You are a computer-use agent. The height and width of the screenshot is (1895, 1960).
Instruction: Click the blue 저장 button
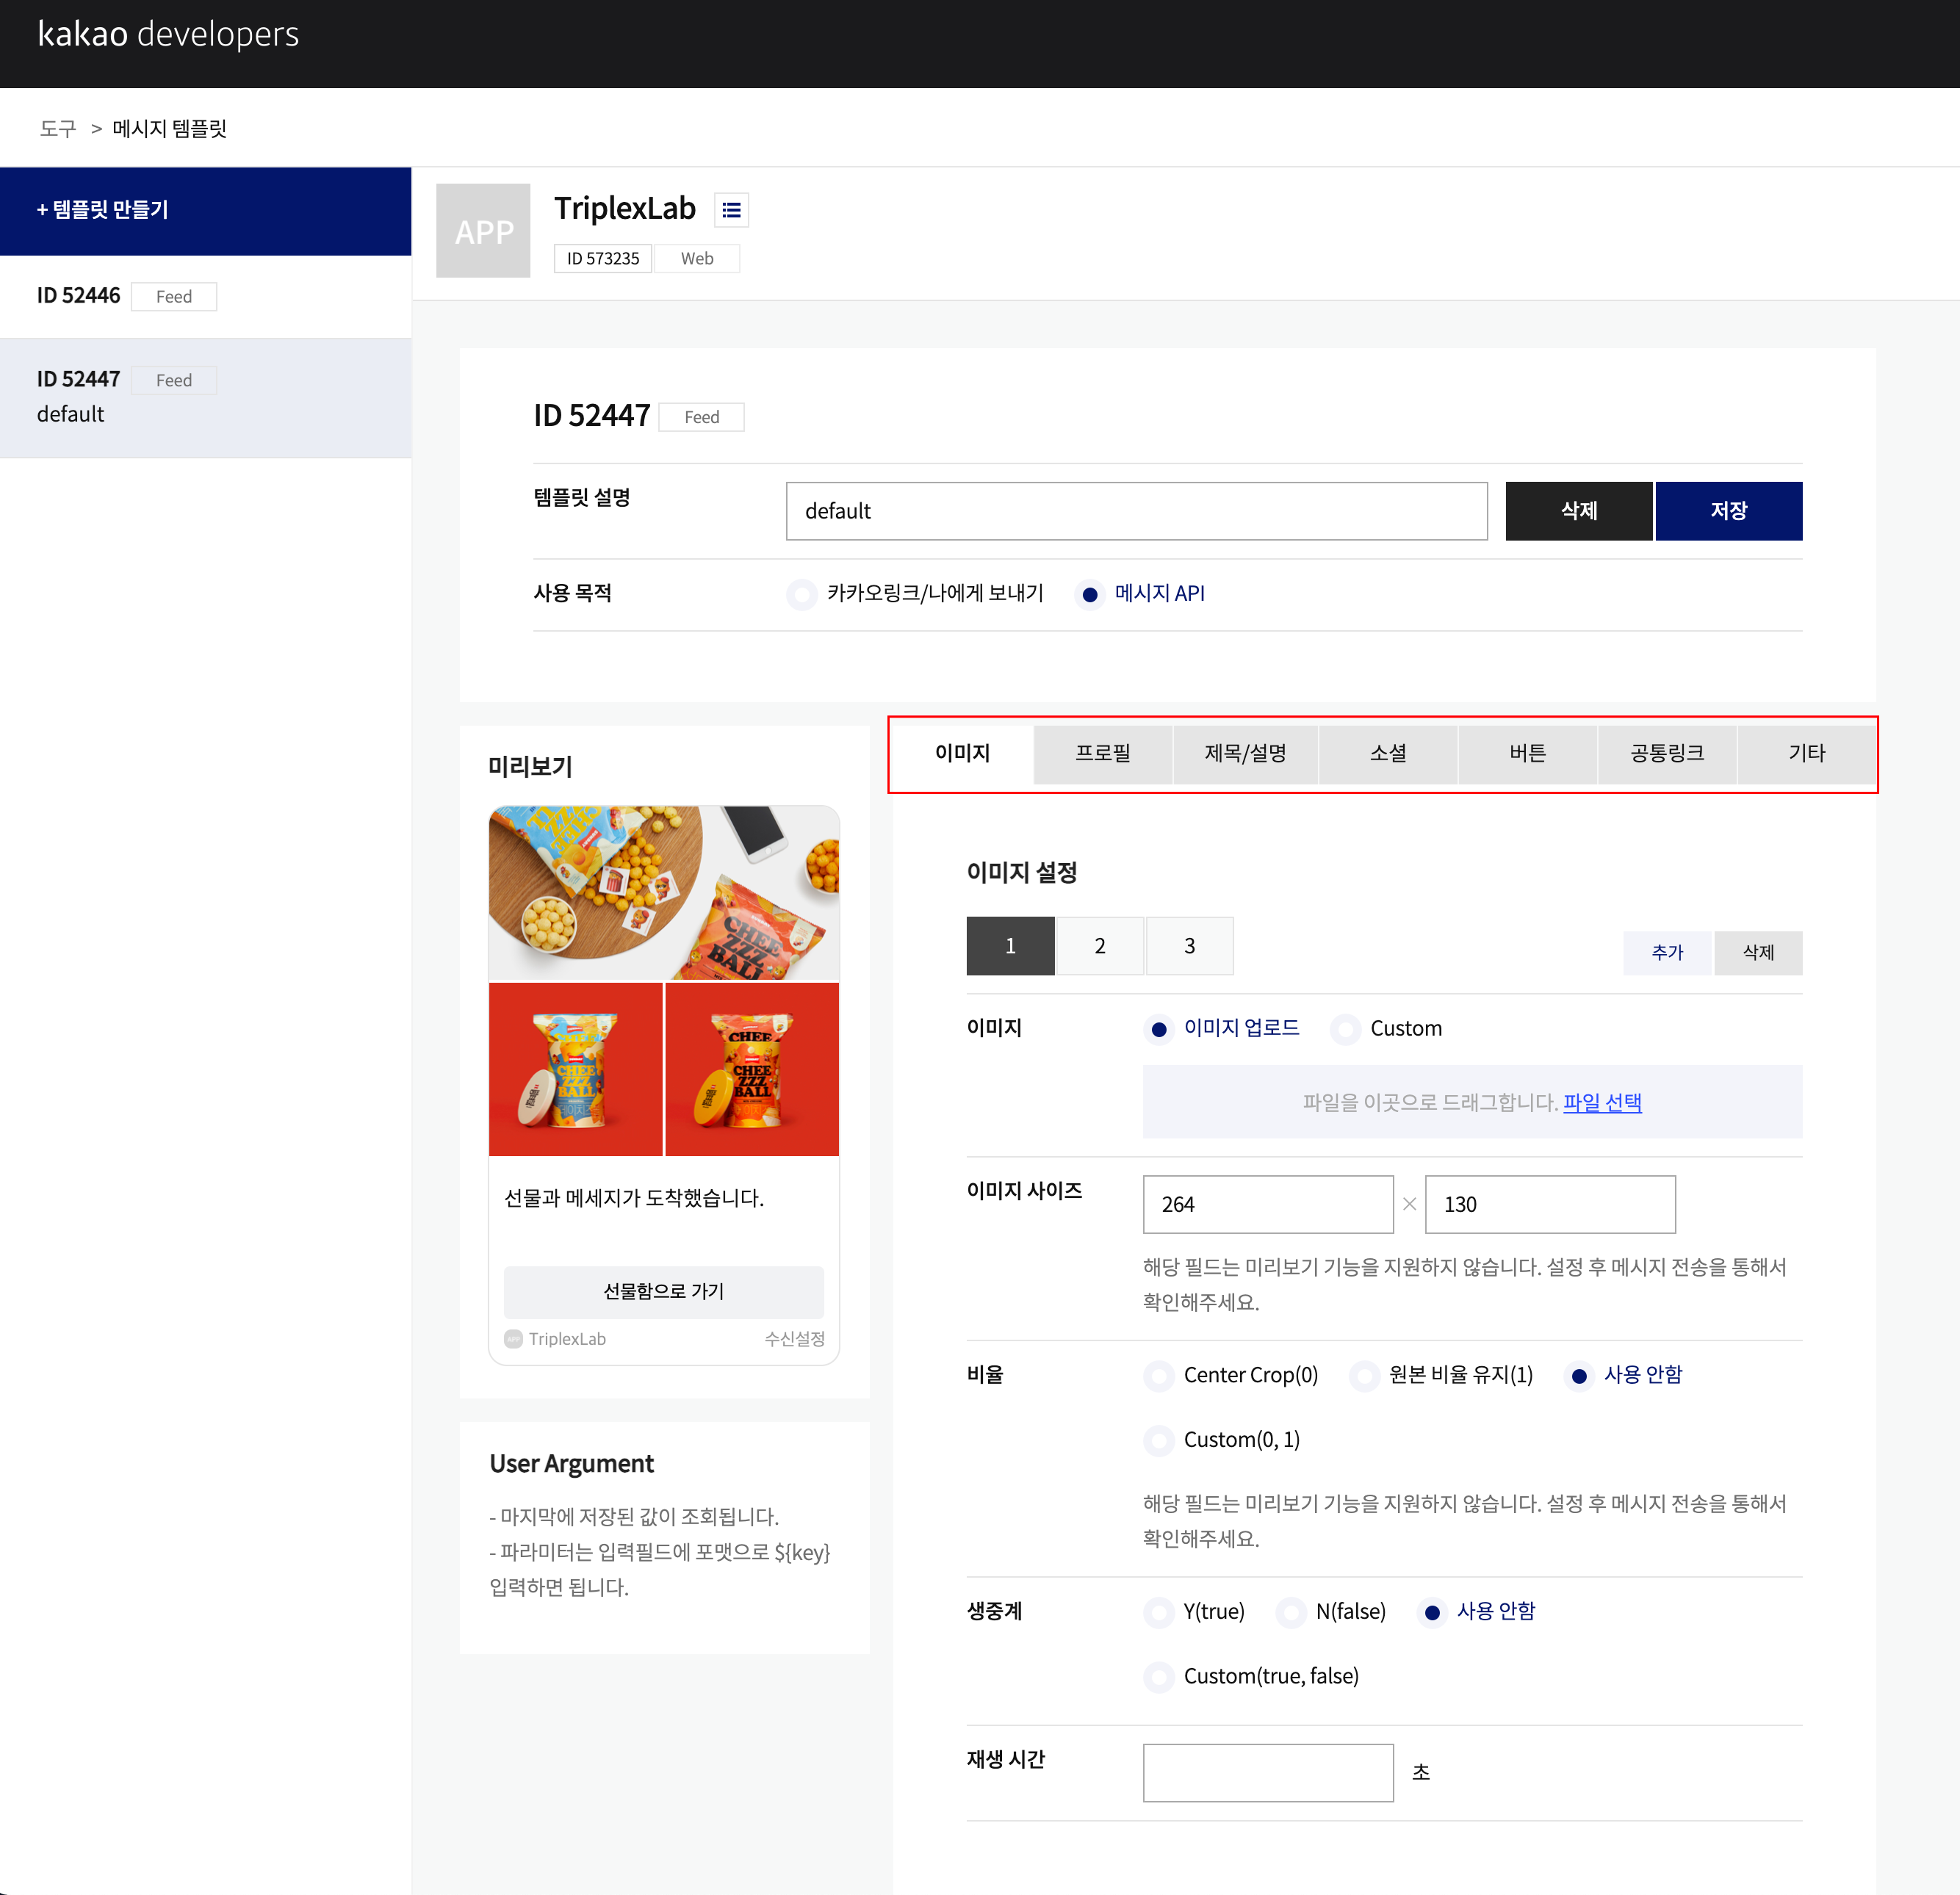pyautogui.click(x=1728, y=511)
